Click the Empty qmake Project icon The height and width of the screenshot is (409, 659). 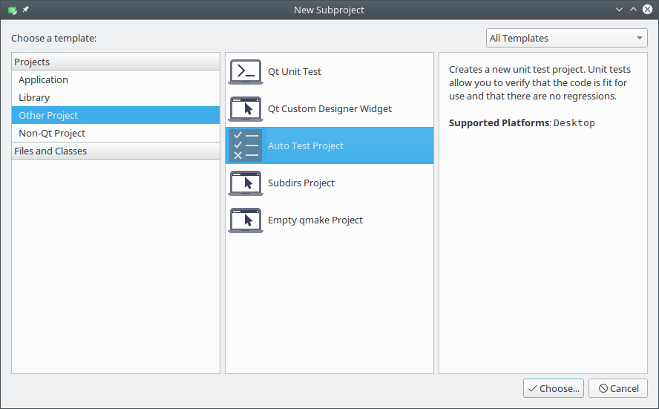(x=246, y=220)
